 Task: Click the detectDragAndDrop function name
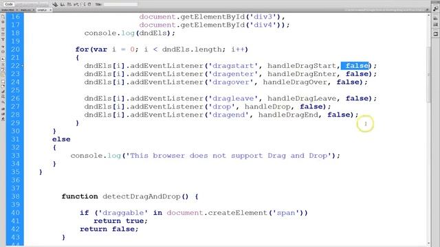click(142, 196)
